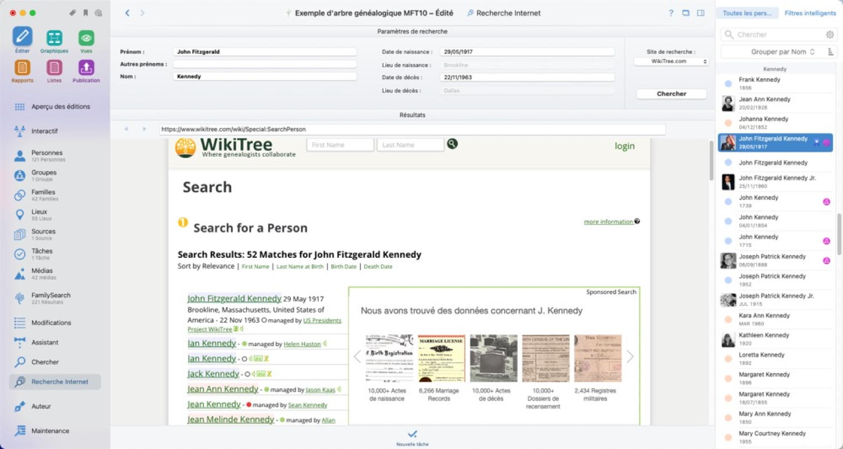Open the Publication section
The height and width of the screenshot is (449, 843).
click(x=86, y=71)
